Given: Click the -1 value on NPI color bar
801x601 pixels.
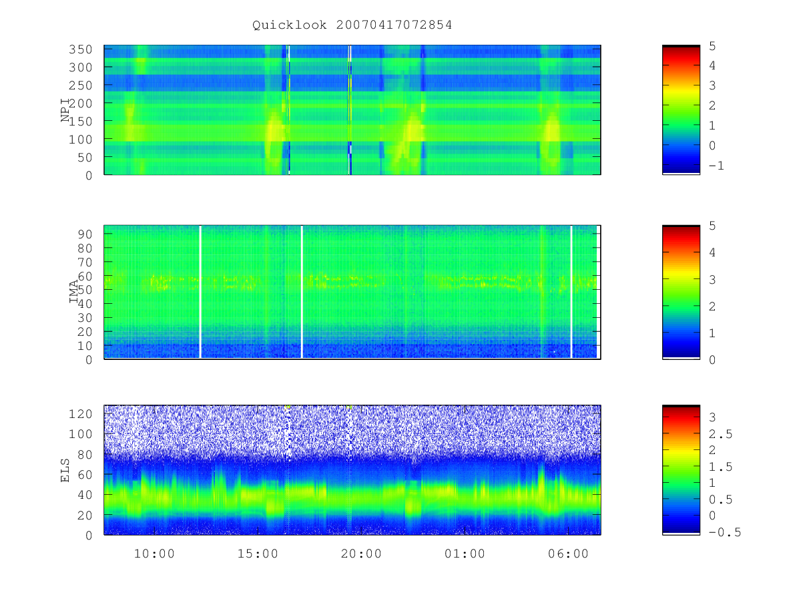Looking at the screenshot, I should (x=718, y=165).
